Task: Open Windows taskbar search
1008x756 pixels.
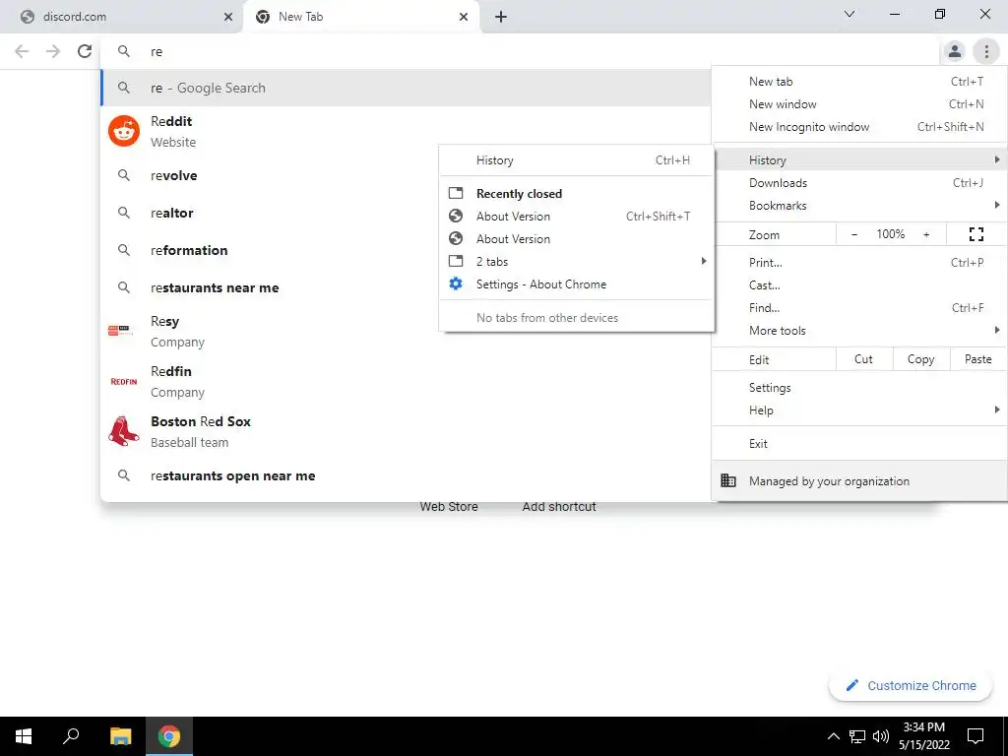Action: [x=71, y=736]
